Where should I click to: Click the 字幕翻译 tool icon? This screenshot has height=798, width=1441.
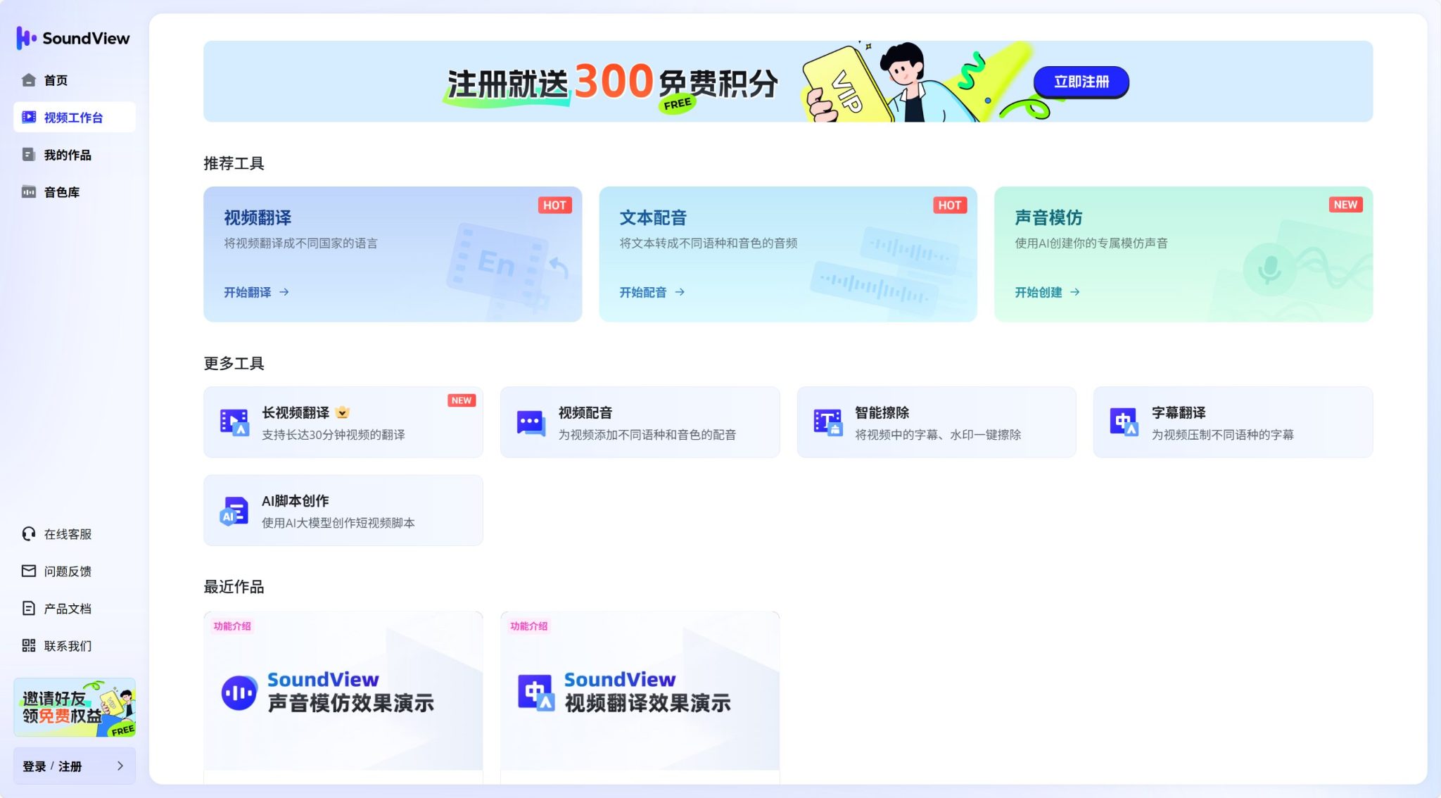click(x=1124, y=422)
